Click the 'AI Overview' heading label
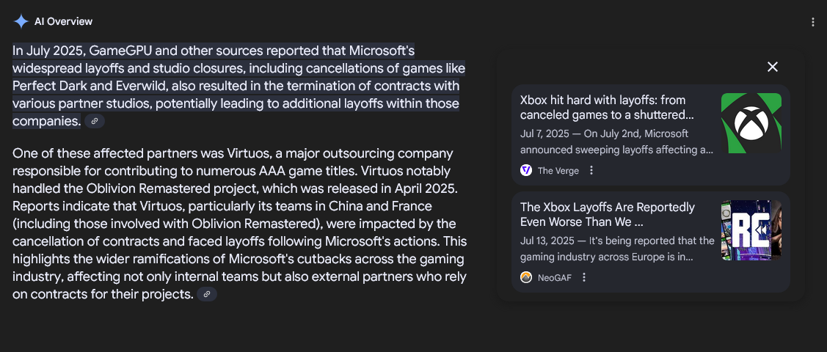Viewport: 827px width, 352px height. 63,21
